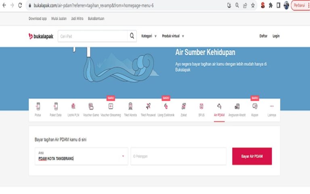Select the Listrik PLN icon
The height and width of the screenshot is (194, 310).
click(73, 106)
